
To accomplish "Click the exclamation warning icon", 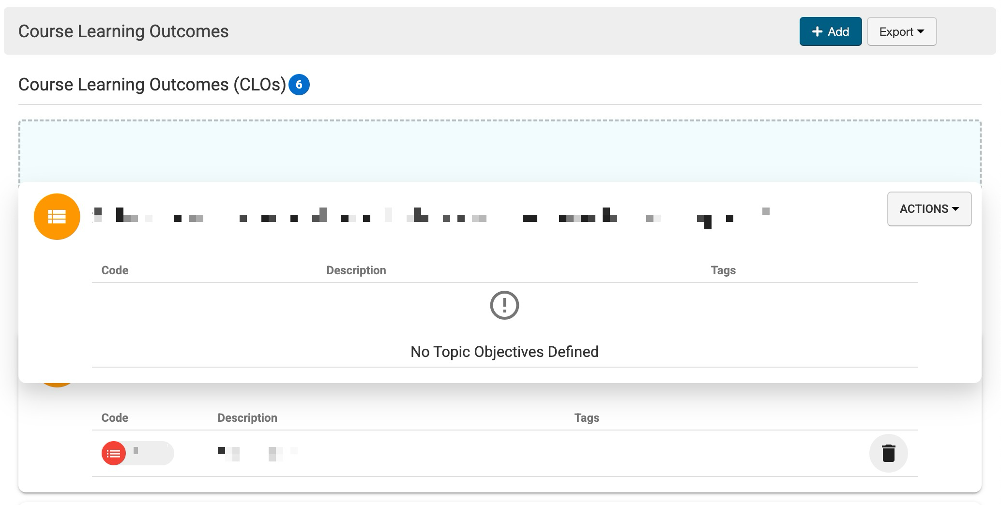I will point(504,305).
